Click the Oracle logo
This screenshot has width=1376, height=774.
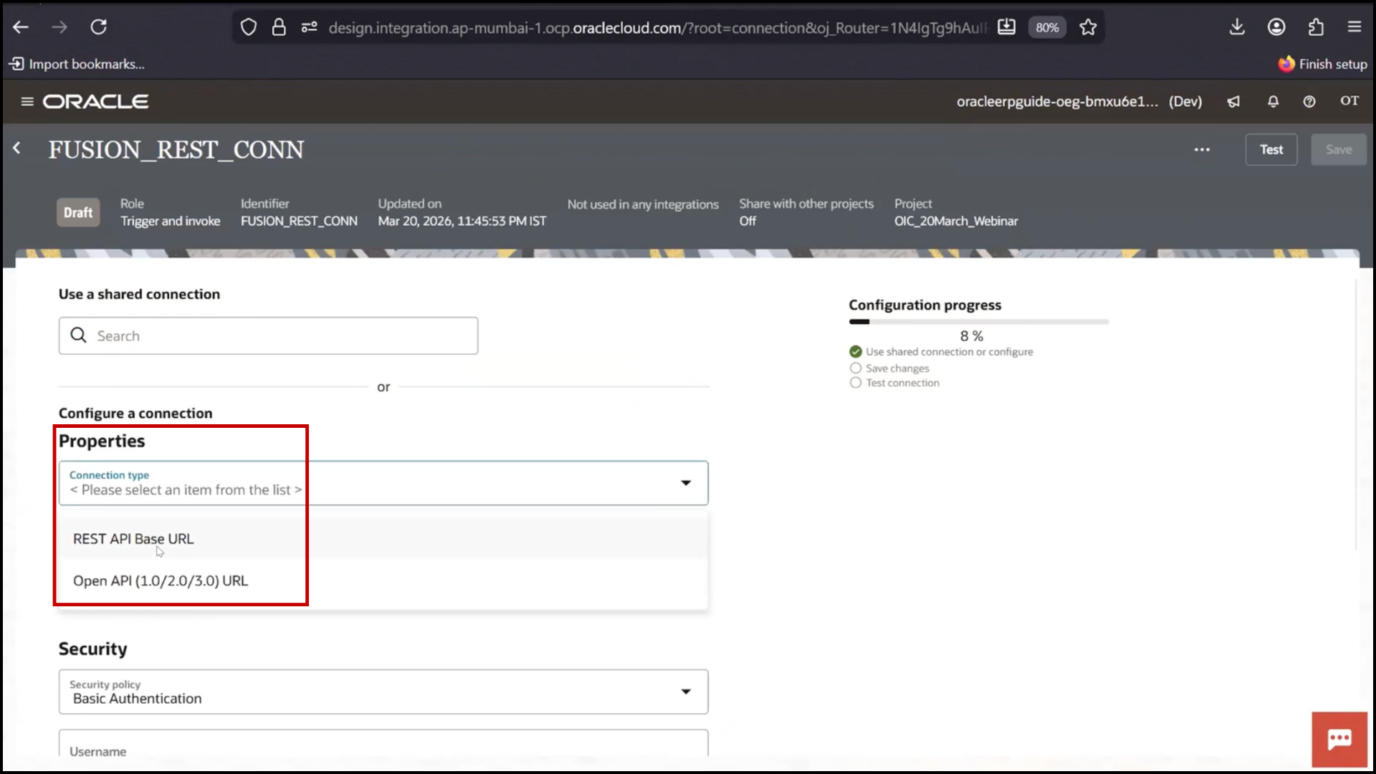click(x=96, y=101)
